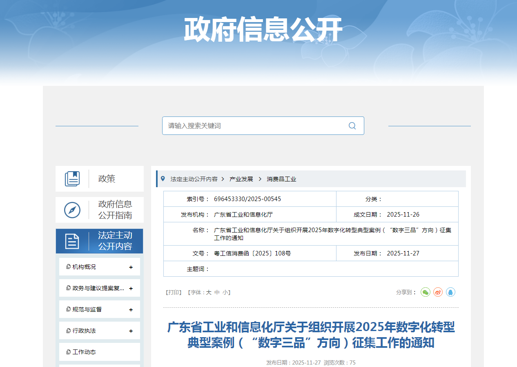Image resolution: width=517 pixels, height=367 pixels.
Task: Share the notice to WeChat
Action: pyautogui.click(x=426, y=292)
